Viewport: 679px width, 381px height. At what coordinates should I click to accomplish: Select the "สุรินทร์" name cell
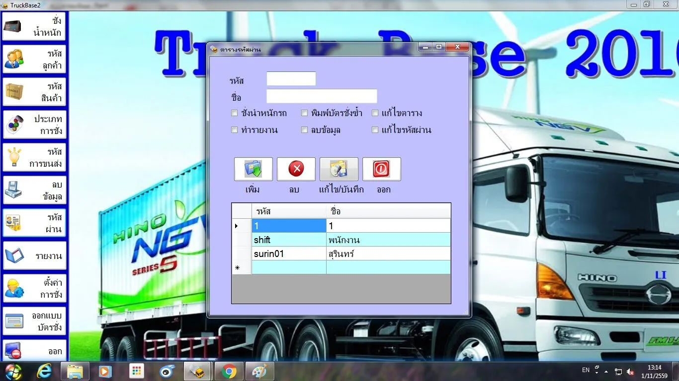pyautogui.click(x=388, y=254)
